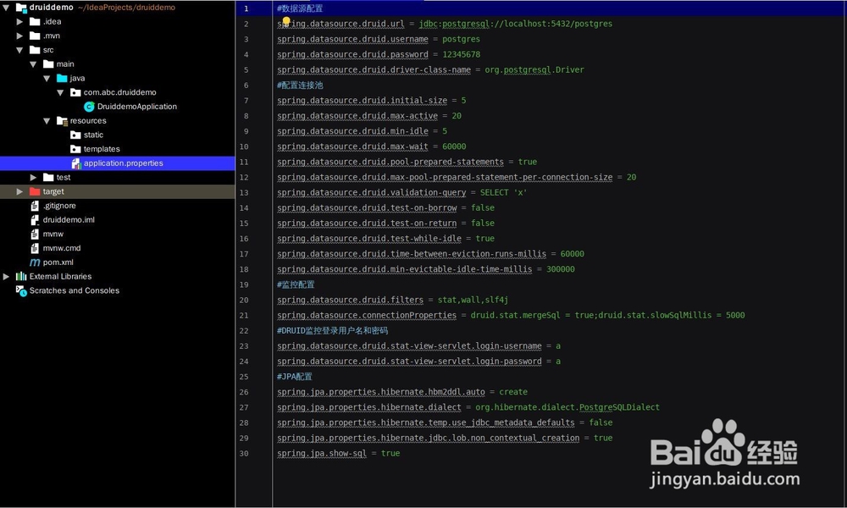Click the max-active value 20

457,116
